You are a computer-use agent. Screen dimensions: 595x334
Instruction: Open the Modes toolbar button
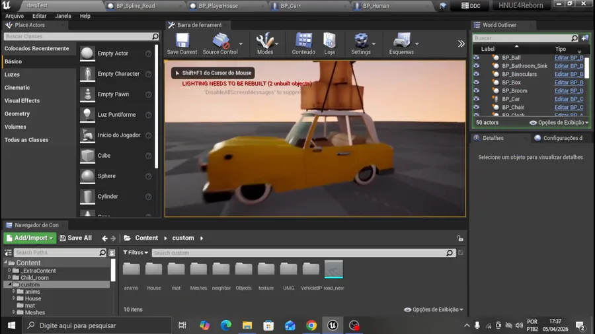(x=264, y=41)
